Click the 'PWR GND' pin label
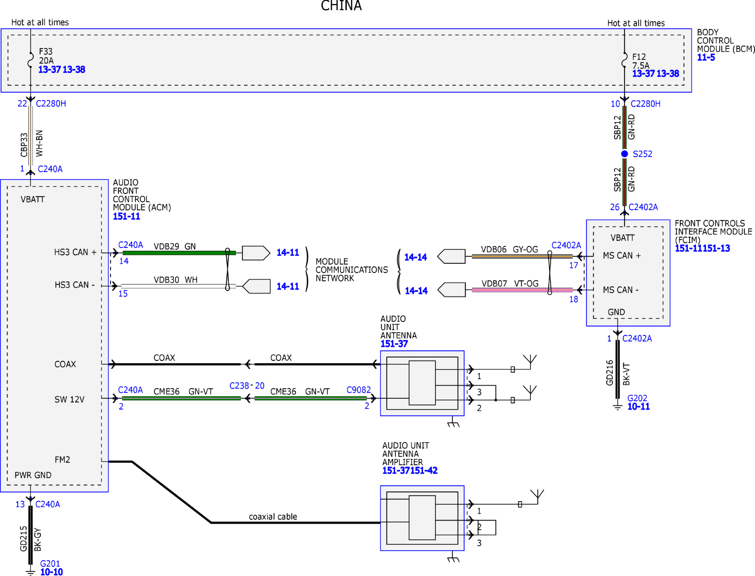 click(33, 475)
